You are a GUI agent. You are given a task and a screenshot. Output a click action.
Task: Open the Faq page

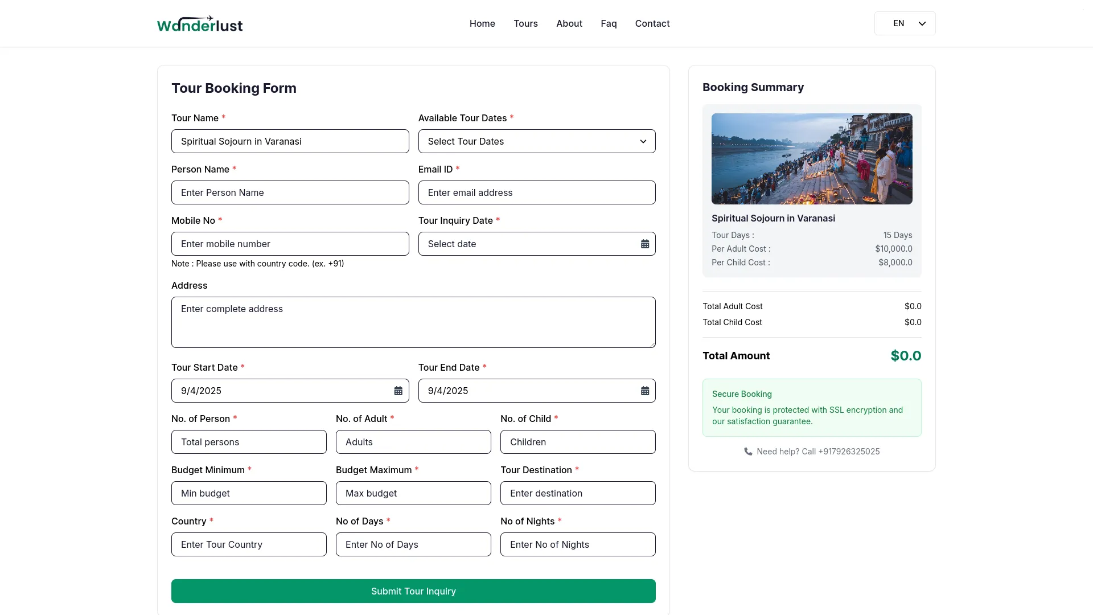(608, 23)
